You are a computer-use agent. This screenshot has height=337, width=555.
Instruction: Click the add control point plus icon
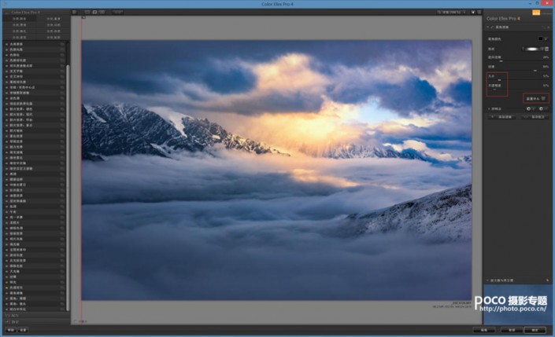click(x=530, y=108)
